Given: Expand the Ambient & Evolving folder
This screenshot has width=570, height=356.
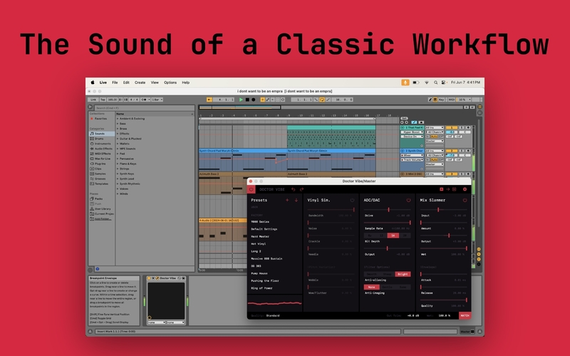Looking at the screenshot, I should coord(118,119).
